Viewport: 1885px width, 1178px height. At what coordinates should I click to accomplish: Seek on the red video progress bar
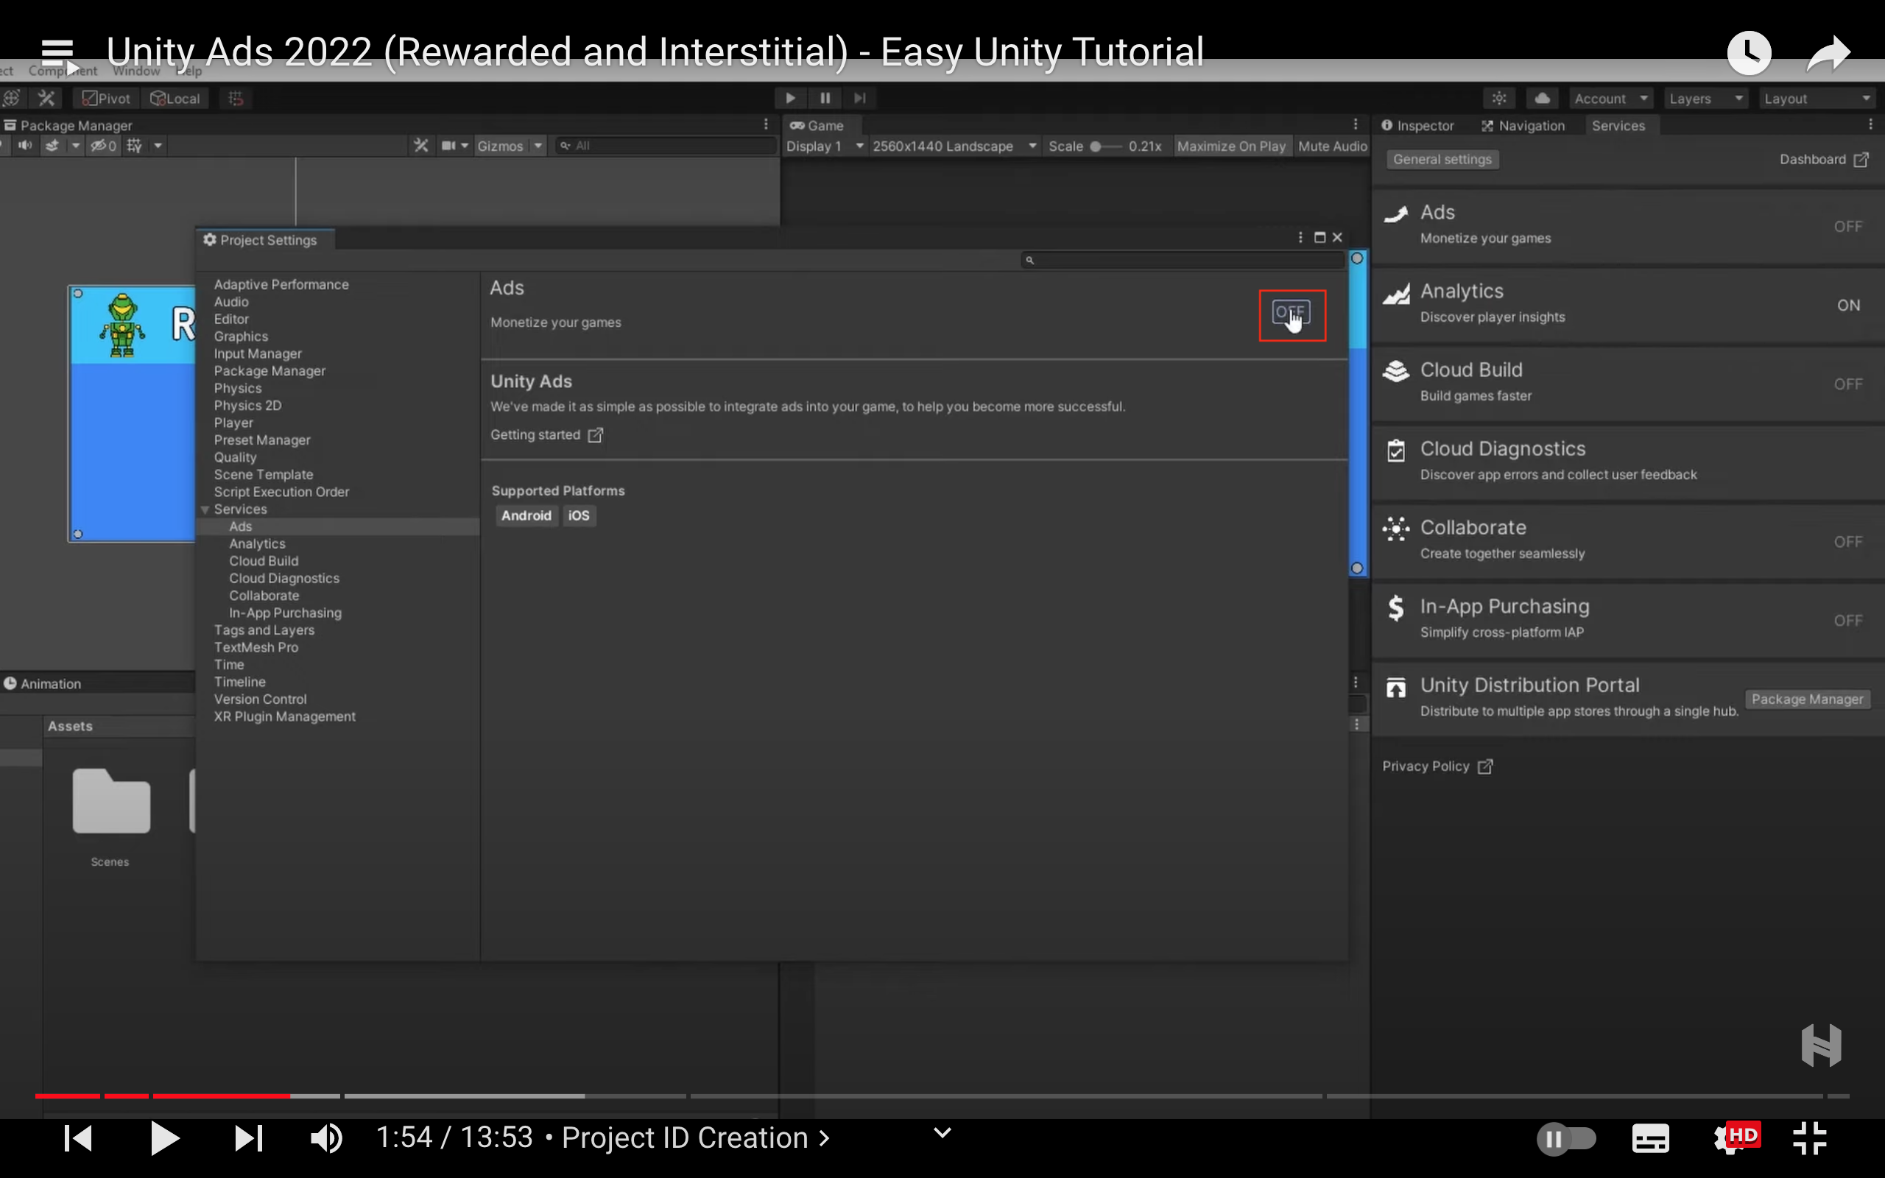click(162, 1096)
